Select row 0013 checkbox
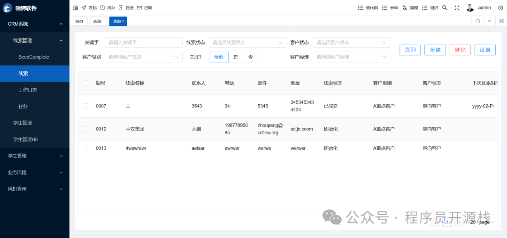 coord(85,148)
